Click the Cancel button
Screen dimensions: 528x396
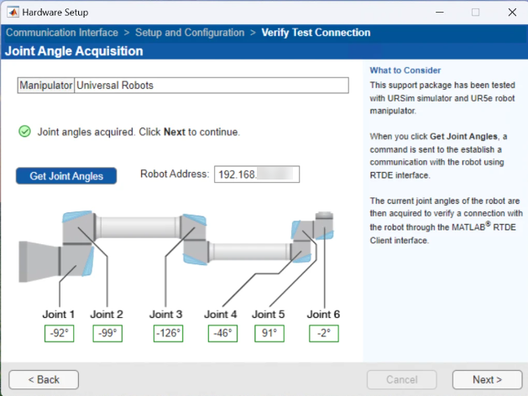[402, 379]
